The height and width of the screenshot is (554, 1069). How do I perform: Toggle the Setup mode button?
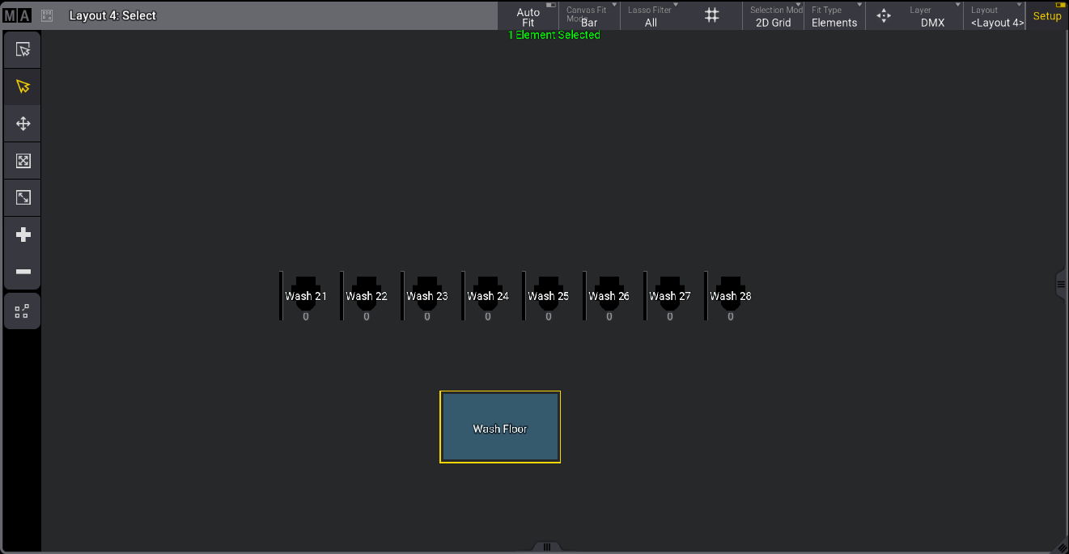[1046, 16]
